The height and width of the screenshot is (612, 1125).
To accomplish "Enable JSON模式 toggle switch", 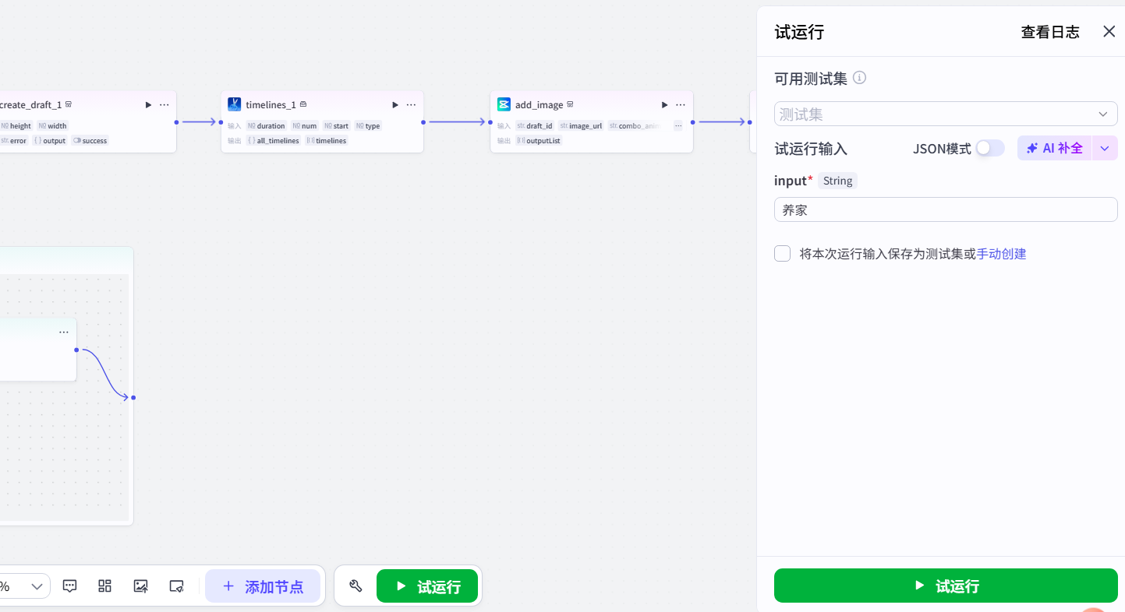I will [x=990, y=147].
